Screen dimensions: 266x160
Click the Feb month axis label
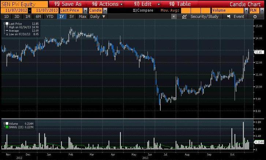71,155
